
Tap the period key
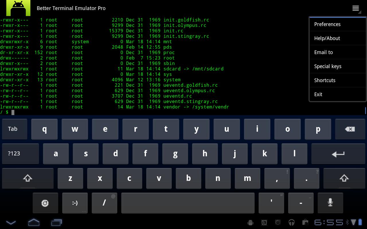coord(307,178)
